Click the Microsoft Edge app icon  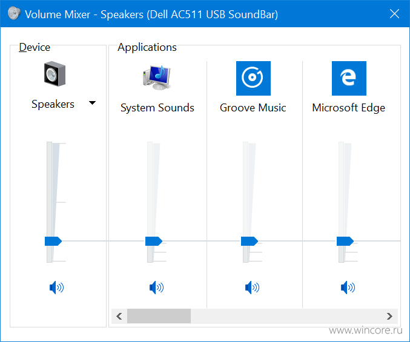(349, 78)
